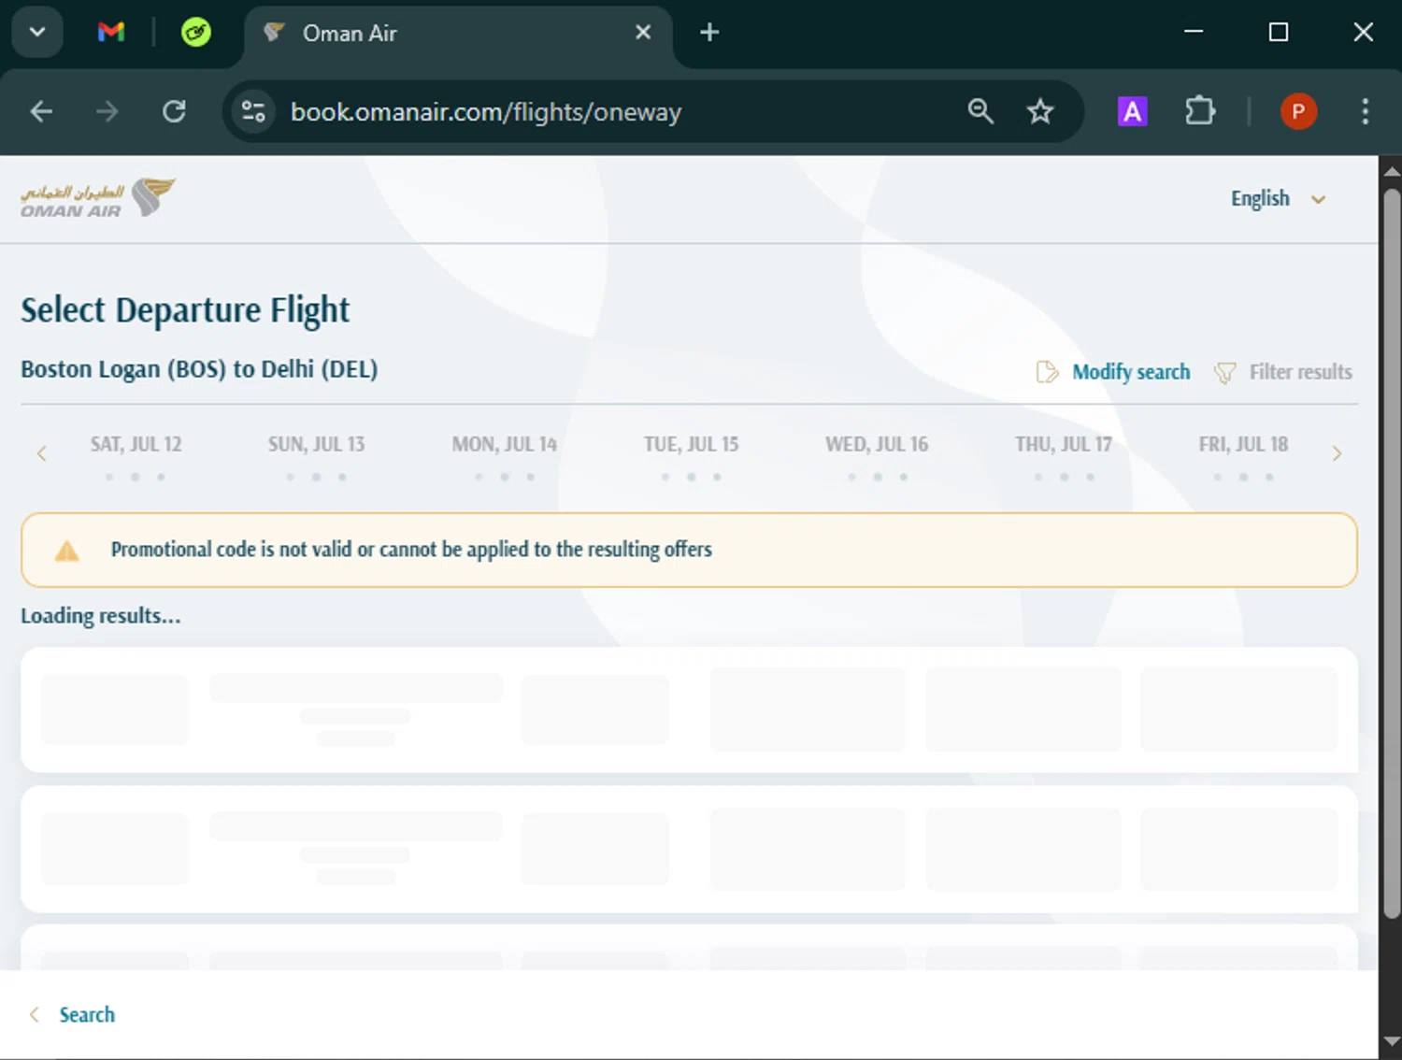Click the promotional code not valid message
Viewport: 1402px width, 1060px height.
tap(411, 550)
